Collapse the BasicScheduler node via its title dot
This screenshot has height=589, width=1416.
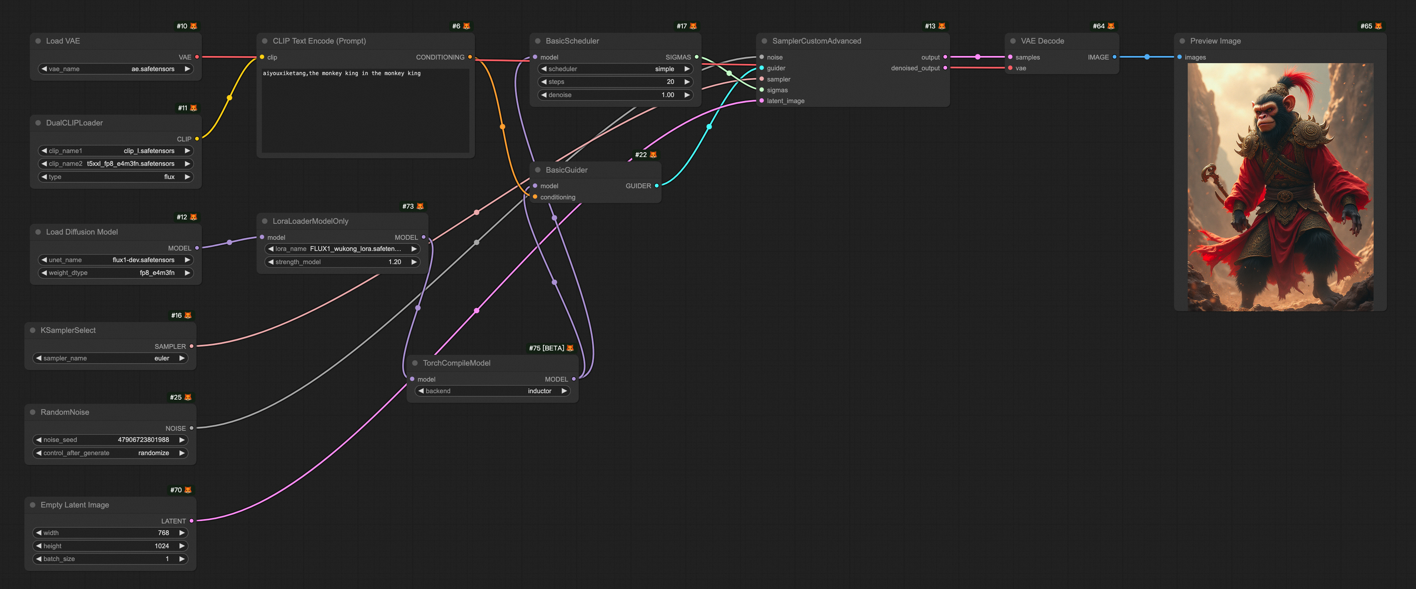(x=538, y=41)
